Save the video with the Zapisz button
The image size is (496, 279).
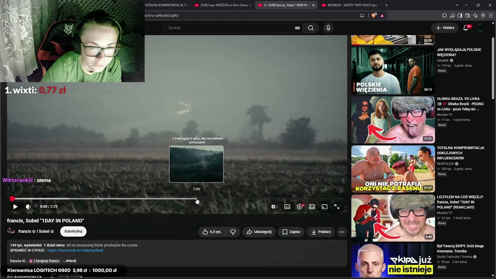point(291,232)
